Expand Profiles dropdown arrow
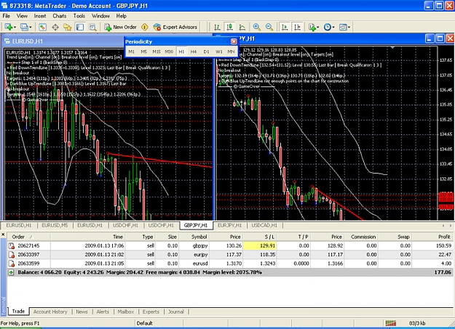The image size is (455, 329). pyautogui.click(x=30, y=28)
